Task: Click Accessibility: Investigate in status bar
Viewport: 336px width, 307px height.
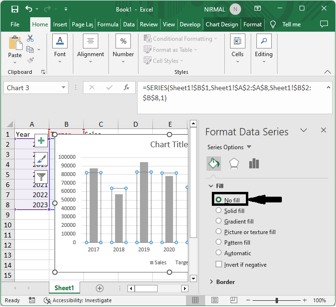Action: [x=77, y=300]
